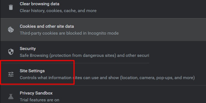Select the Security heading
Viewport: 206px width, 103px height.
click(x=28, y=49)
